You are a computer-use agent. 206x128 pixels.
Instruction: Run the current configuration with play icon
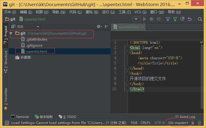click(144, 19)
